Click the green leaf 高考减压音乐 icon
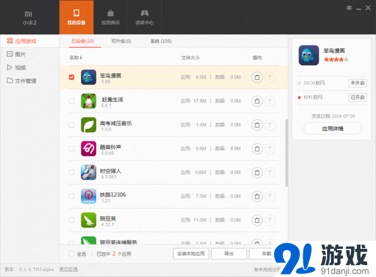Viewport: 376px width, 277px height. tap(88, 124)
